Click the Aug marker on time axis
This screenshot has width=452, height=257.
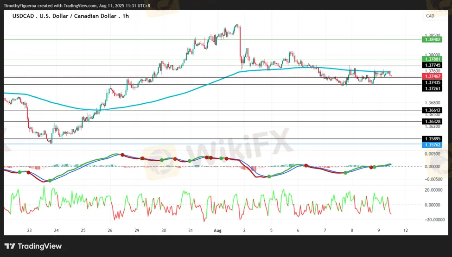217,230
